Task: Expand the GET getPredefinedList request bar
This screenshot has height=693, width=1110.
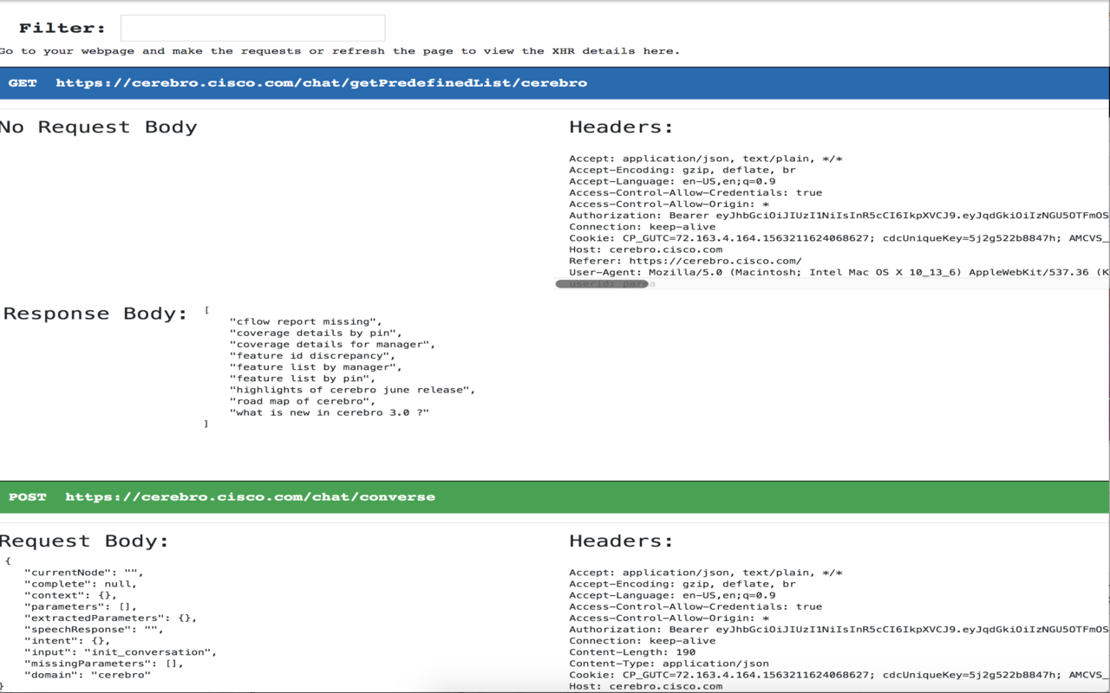Action: tap(555, 83)
